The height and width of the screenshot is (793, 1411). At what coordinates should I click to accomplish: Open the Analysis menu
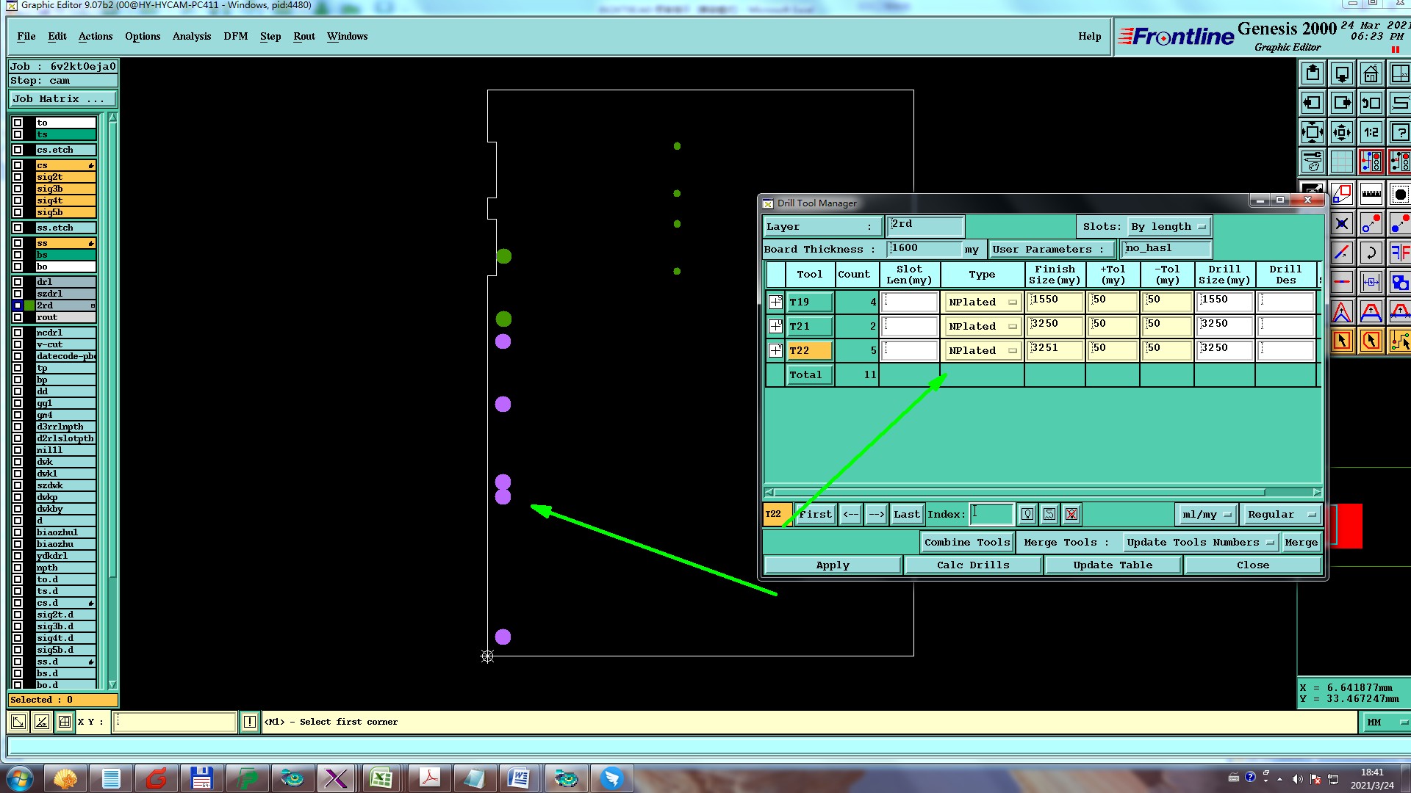[191, 36]
